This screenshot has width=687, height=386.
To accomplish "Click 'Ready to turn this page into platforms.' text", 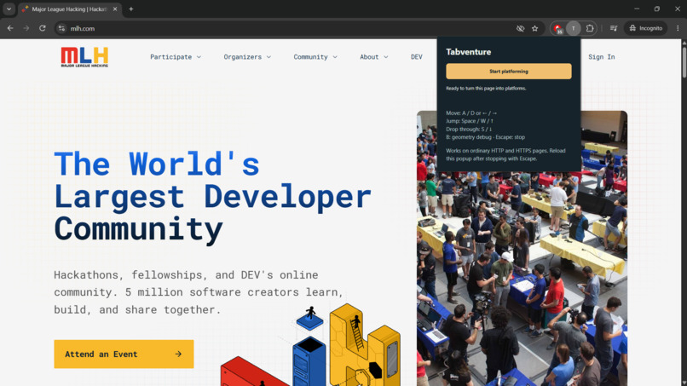I will coord(486,88).
